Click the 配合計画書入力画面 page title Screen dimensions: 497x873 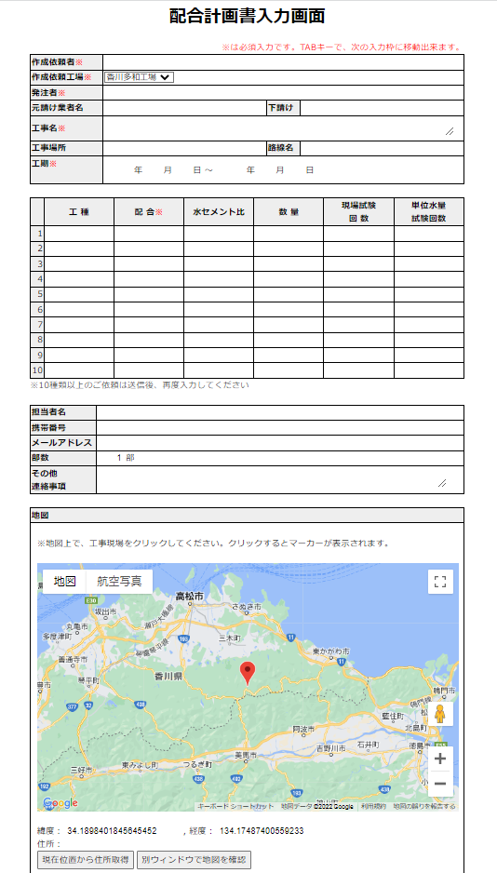(247, 16)
